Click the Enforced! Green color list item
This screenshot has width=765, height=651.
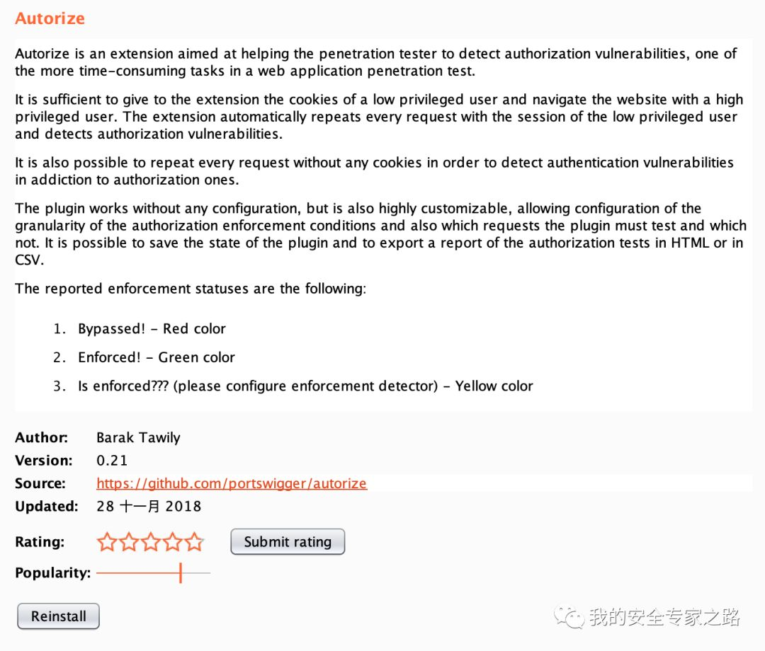pos(156,357)
